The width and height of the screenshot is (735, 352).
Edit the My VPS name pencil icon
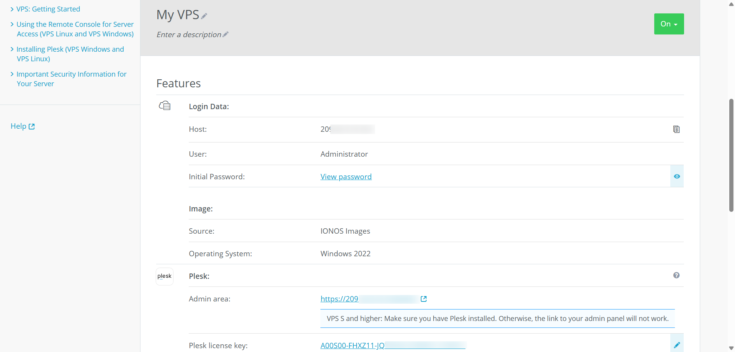(x=204, y=16)
